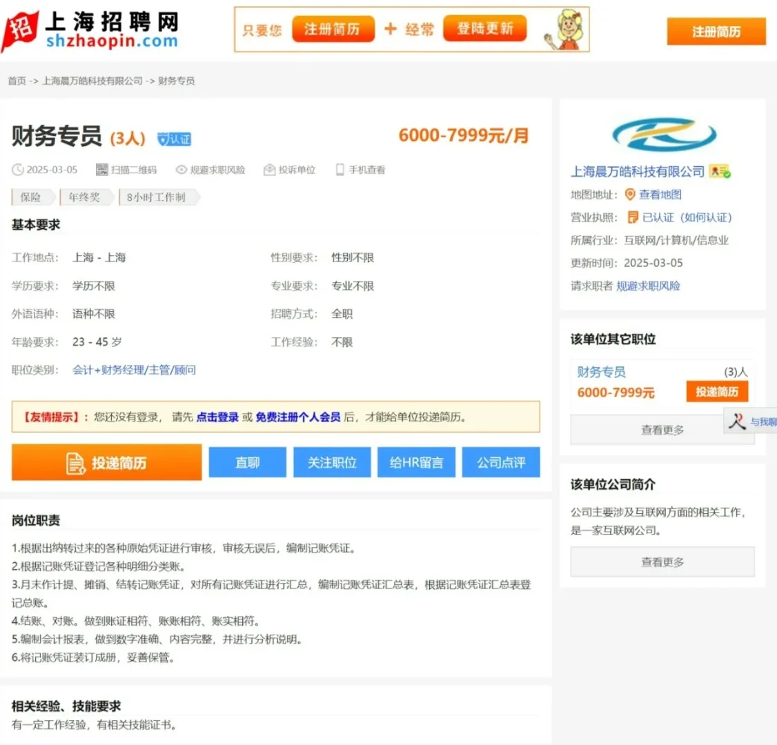Click the map pin icon beside 查看地图
This screenshot has width=777, height=745.
pos(630,195)
